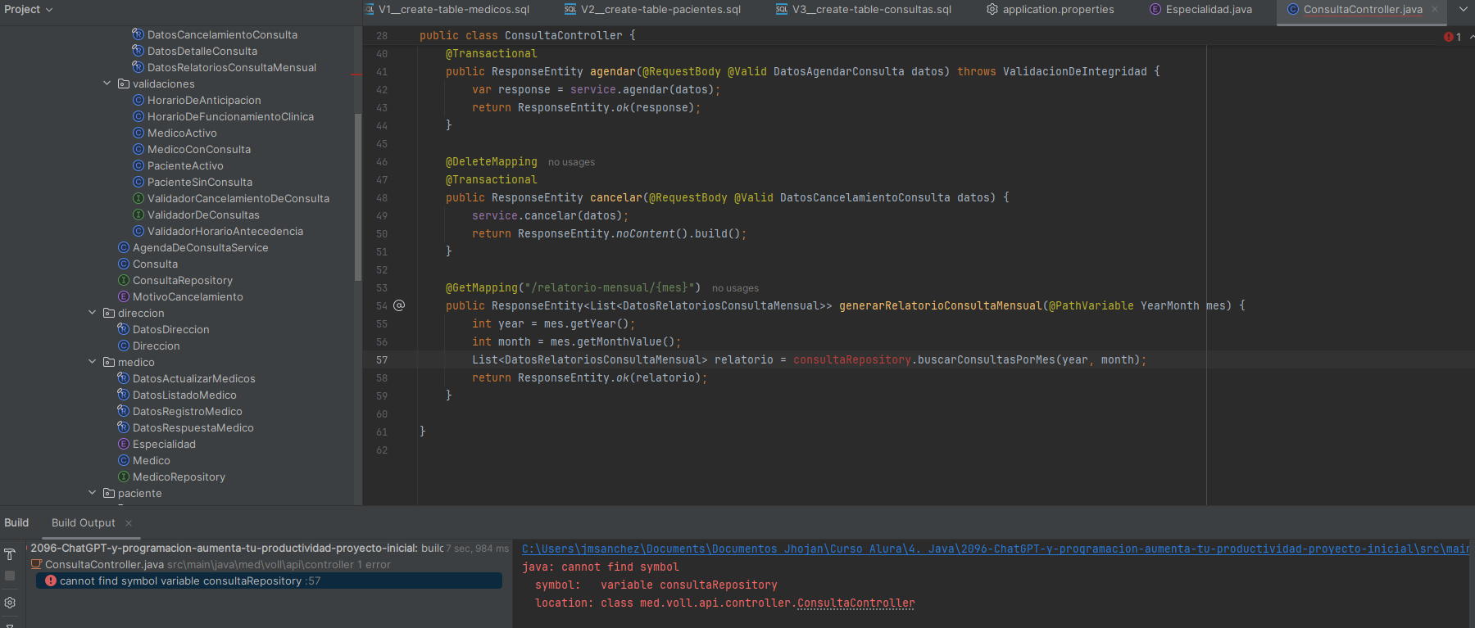1475x628 pixels.
Task: Click the Build tool window title
Action: [16, 522]
